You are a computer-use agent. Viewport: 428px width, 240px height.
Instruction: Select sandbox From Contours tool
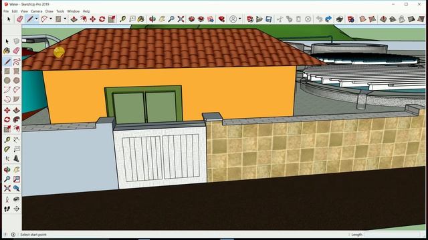click(362, 19)
